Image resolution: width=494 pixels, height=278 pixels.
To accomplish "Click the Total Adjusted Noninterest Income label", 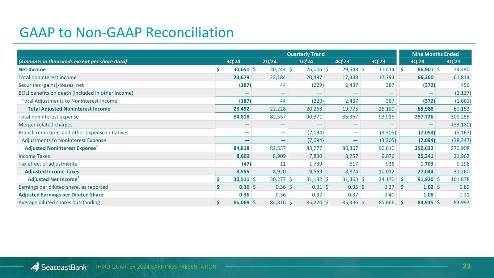I will pos(69,109).
